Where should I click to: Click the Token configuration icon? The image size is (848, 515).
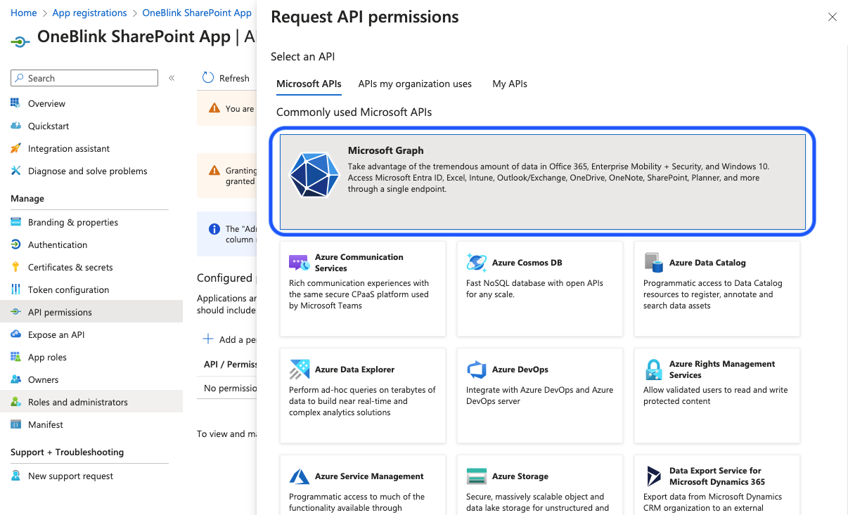pyautogui.click(x=15, y=289)
